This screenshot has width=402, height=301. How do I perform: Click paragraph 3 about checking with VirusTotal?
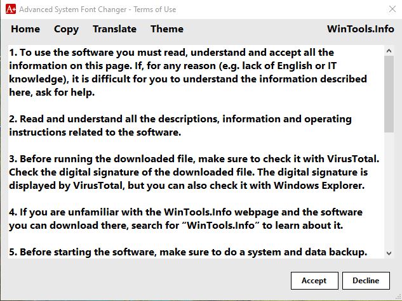pos(189,172)
